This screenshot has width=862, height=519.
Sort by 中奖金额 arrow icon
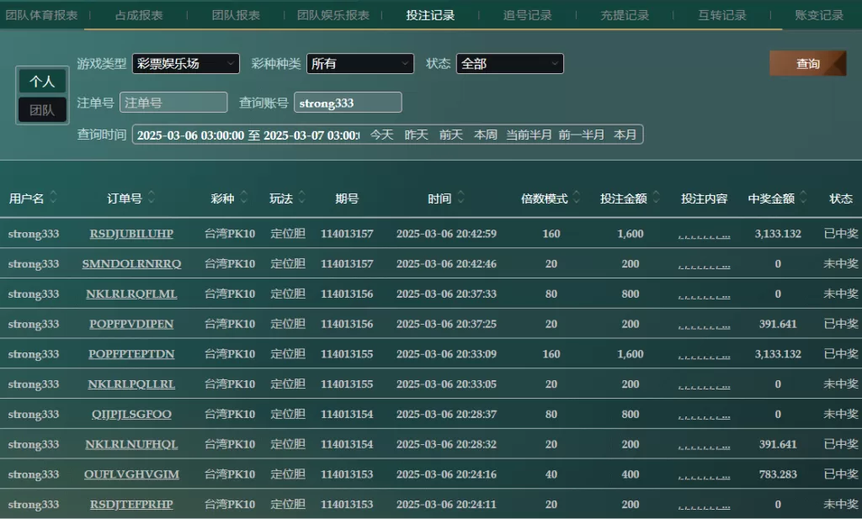click(x=803, y=199)
